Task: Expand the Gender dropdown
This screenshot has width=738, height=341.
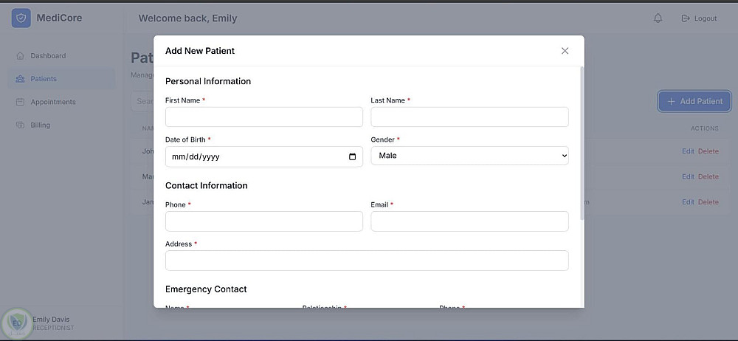Action: (469, 156)
